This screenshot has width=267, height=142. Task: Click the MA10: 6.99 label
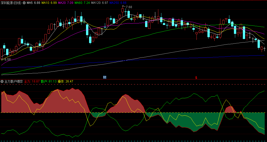pos(49,3)
